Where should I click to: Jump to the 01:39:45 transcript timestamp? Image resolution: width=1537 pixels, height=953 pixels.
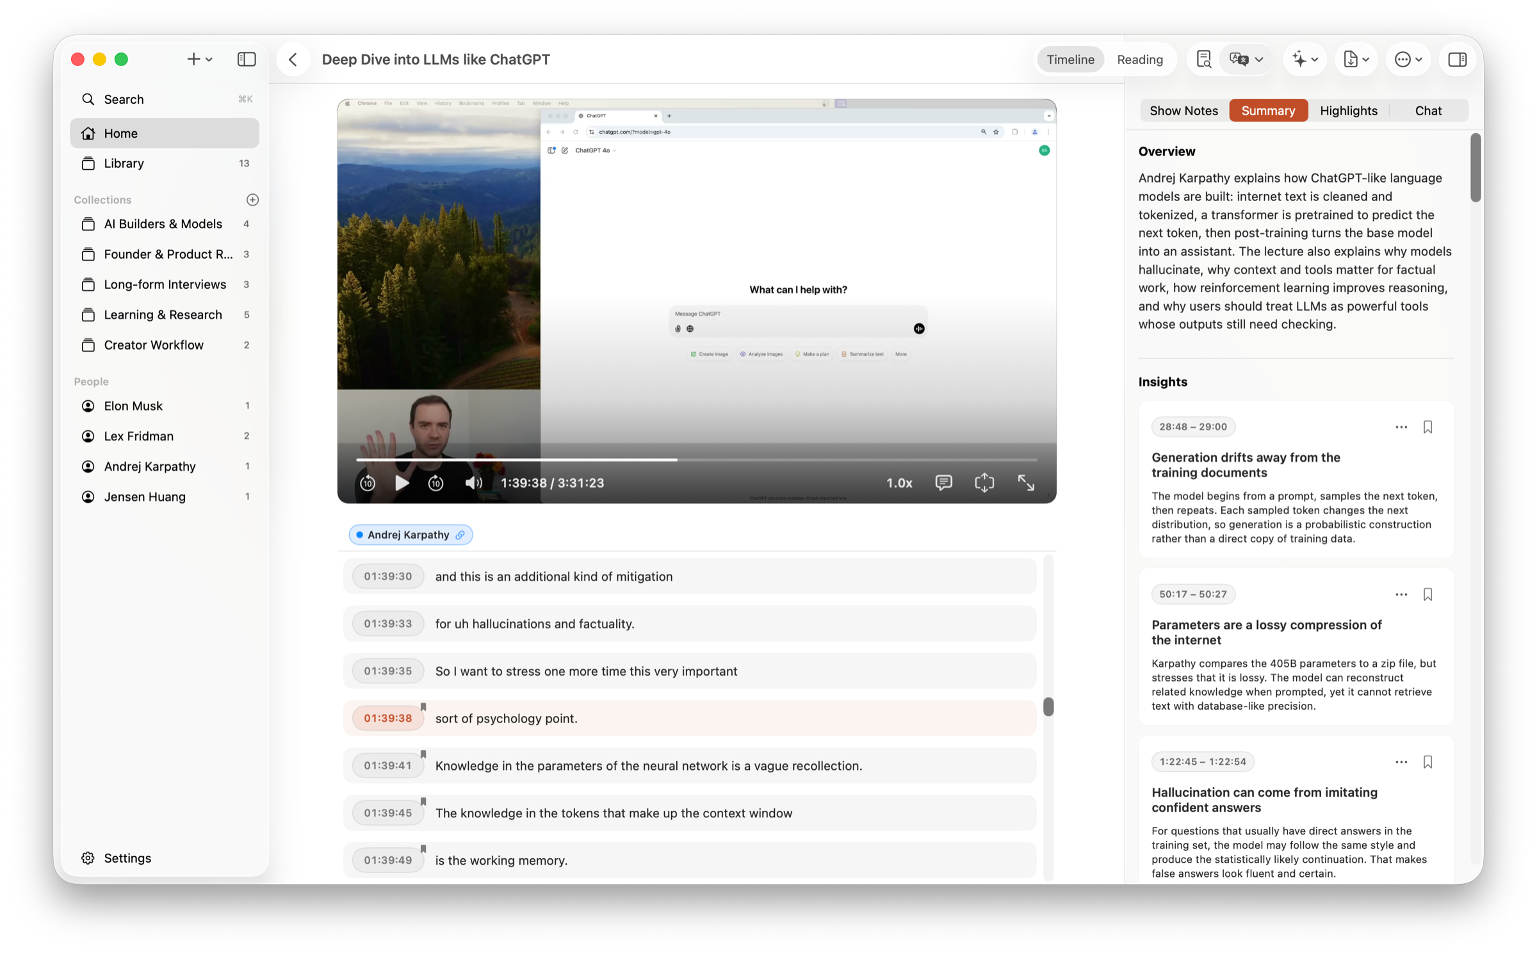tap(387, 813)
